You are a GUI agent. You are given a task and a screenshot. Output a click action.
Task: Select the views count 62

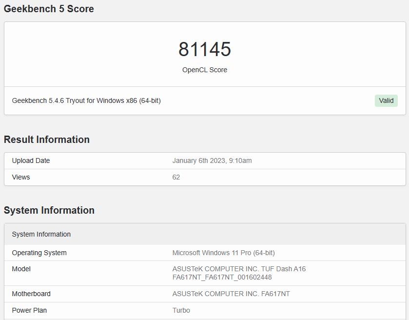click(176, 177)
